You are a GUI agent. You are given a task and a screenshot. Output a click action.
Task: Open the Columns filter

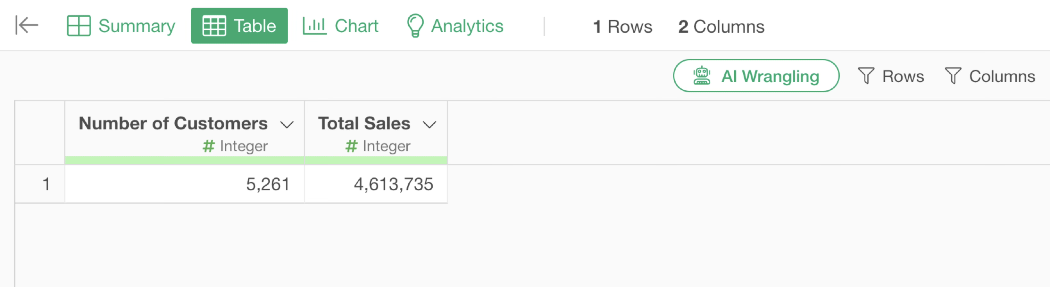pos(990,76)
